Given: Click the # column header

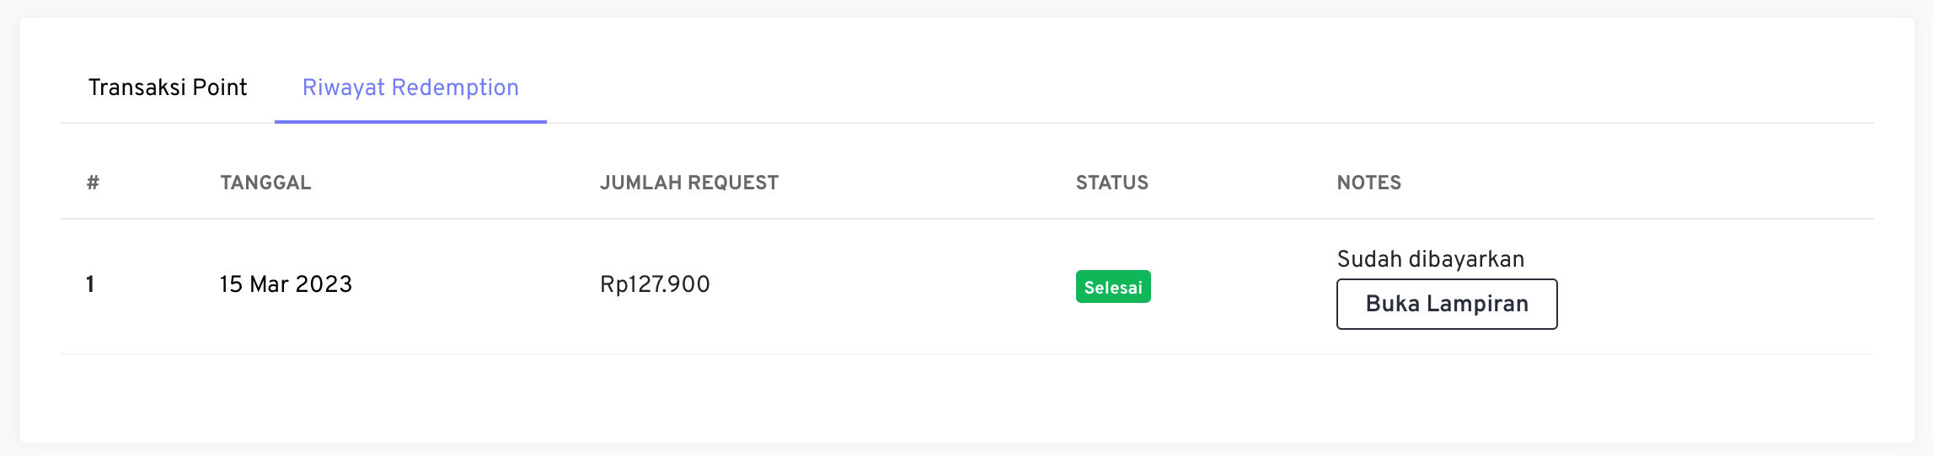Looking at the screenshot, I should click(93, 183).
